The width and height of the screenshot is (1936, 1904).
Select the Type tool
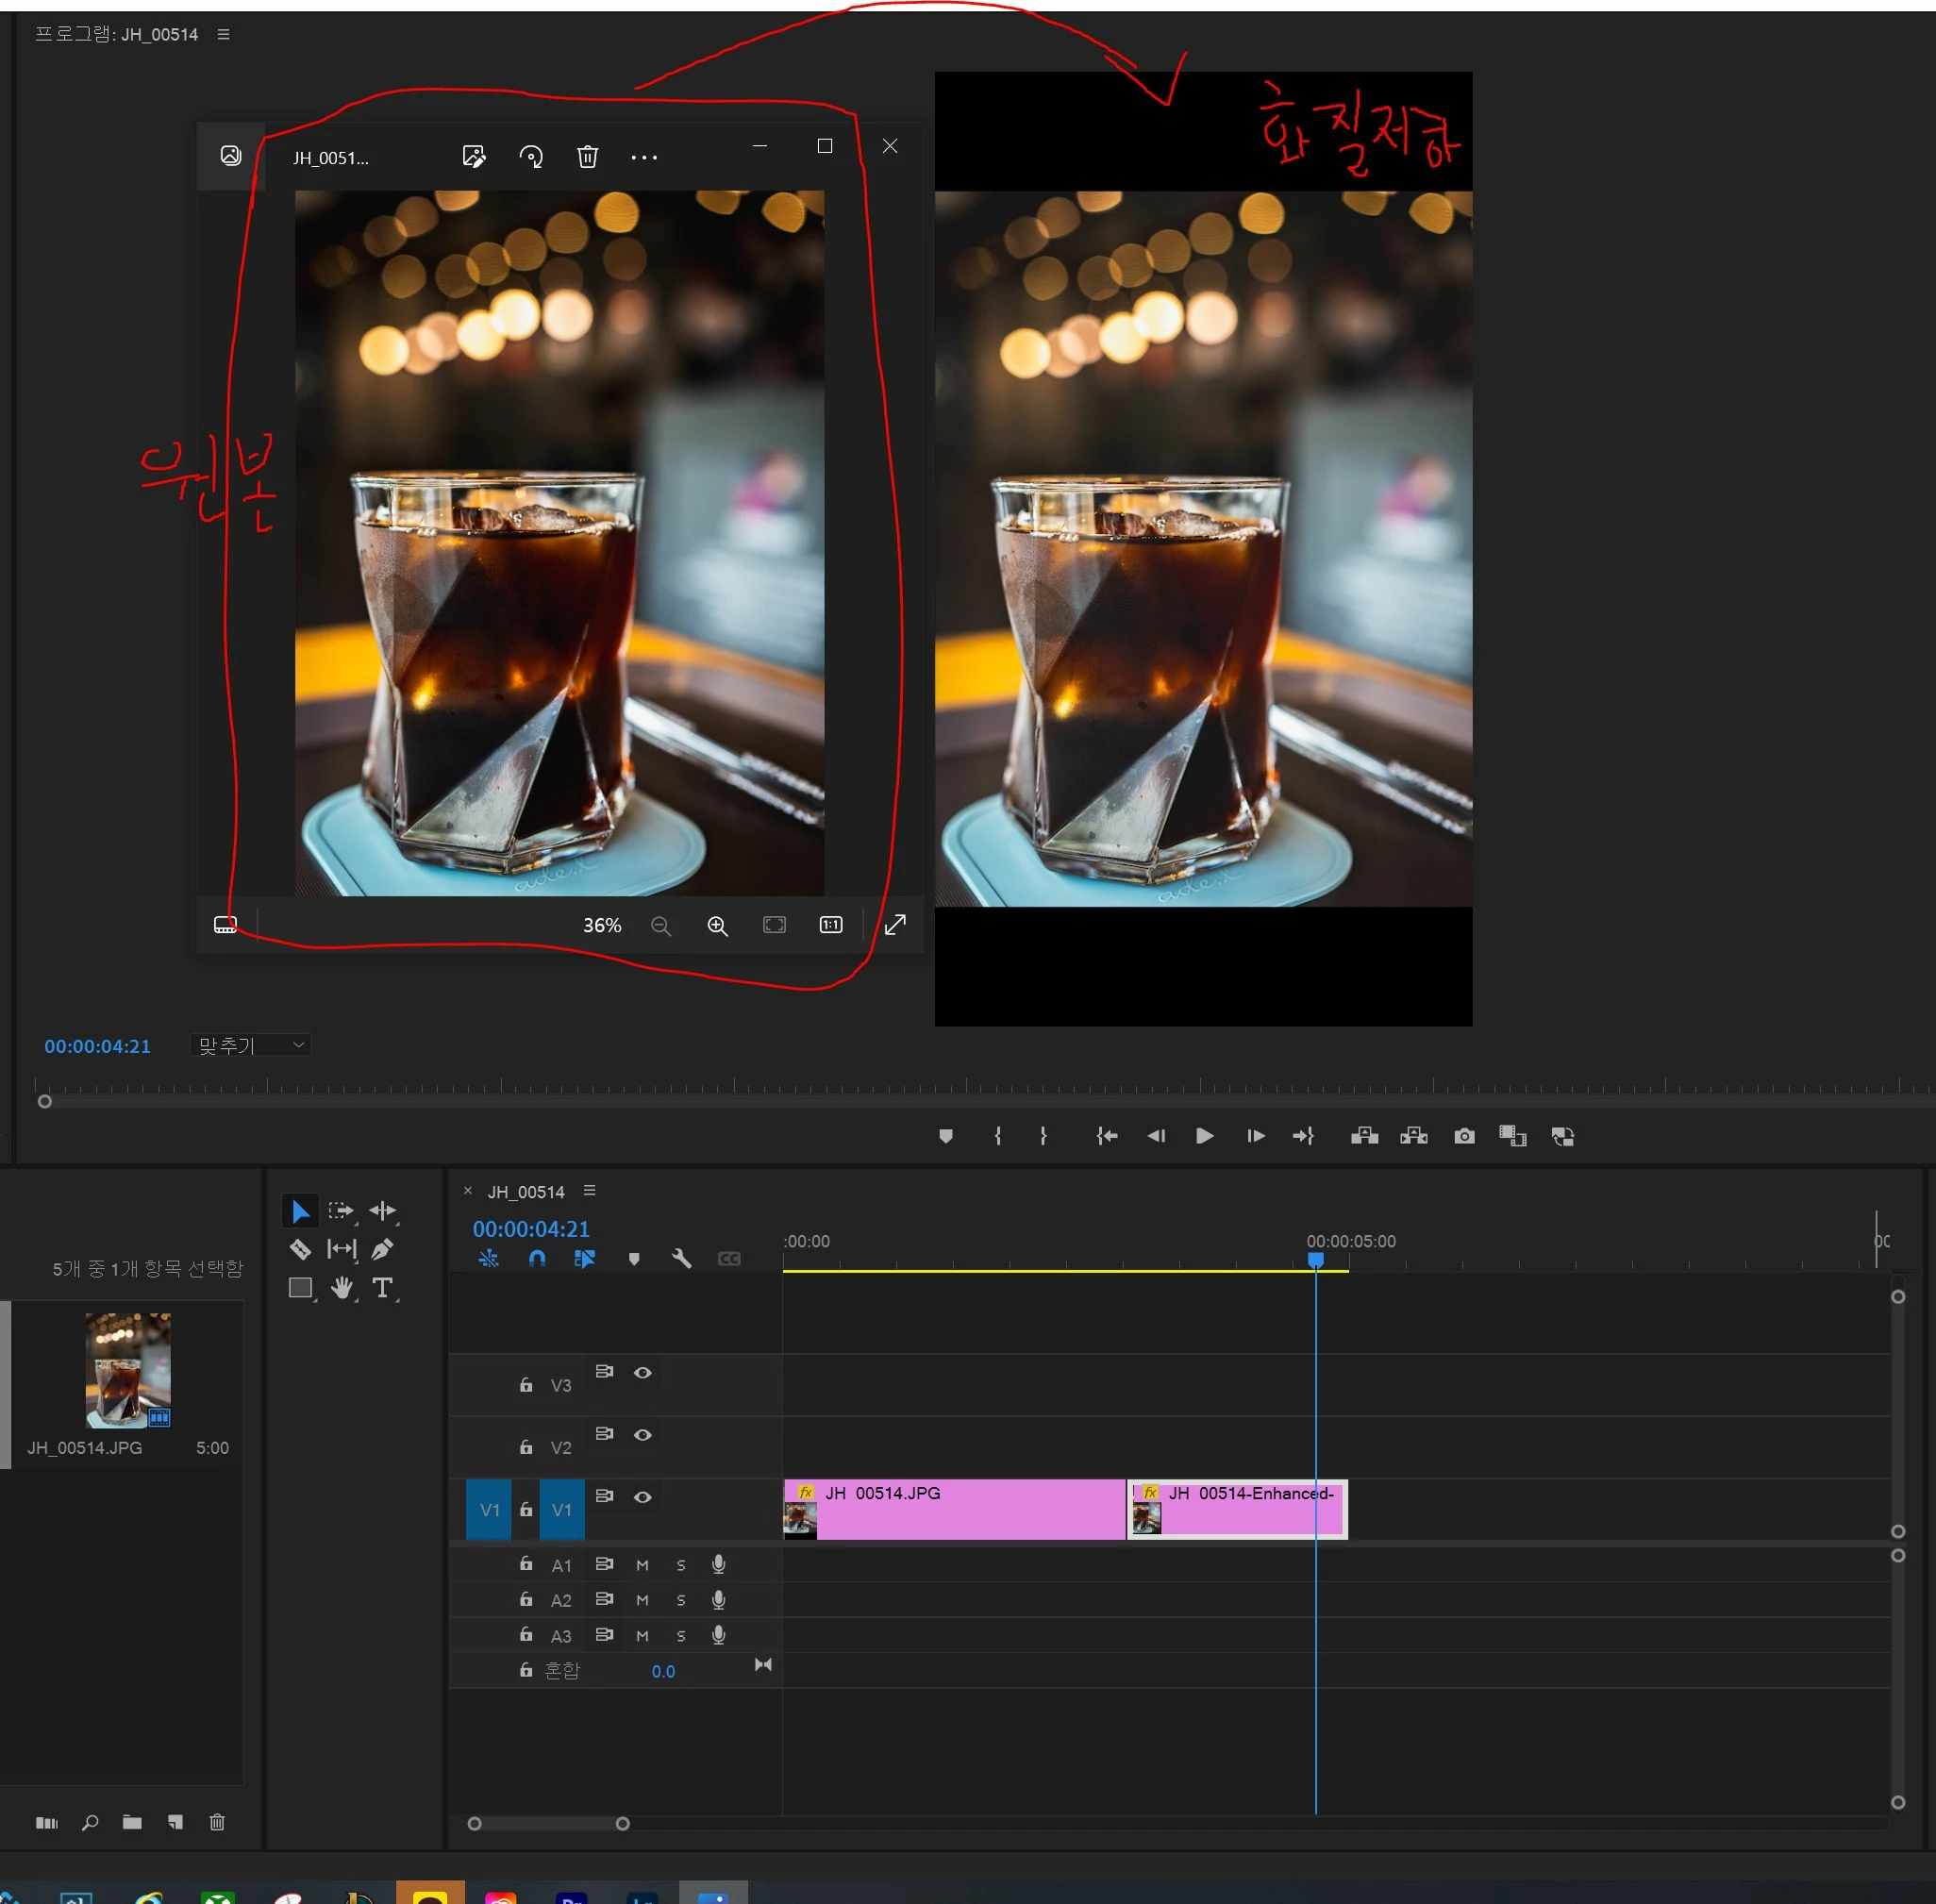[382, 1288]
